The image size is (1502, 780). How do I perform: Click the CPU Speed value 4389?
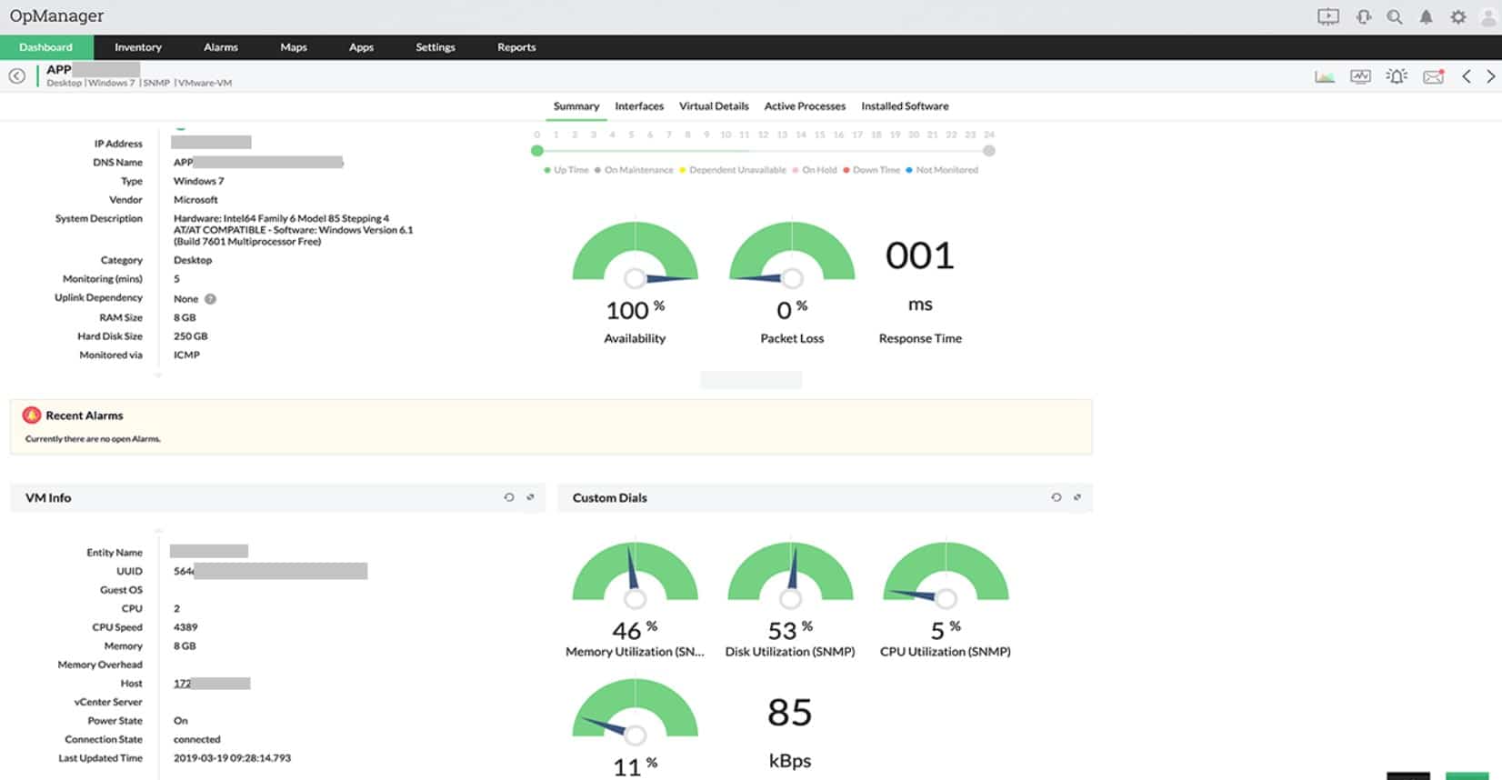tap(185, 627)
